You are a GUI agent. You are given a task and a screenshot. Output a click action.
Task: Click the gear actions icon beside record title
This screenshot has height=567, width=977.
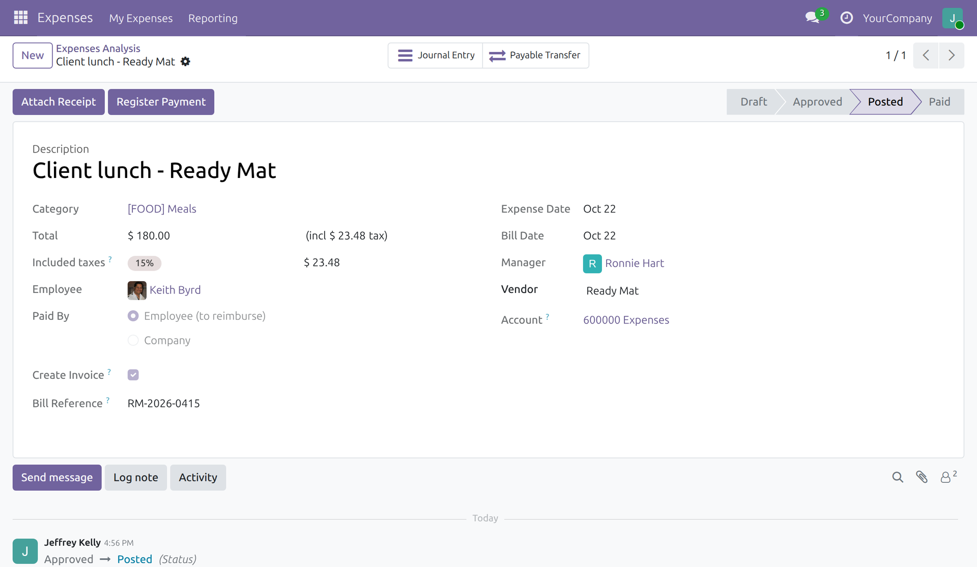pyautogui.click(x=186, y=62)
